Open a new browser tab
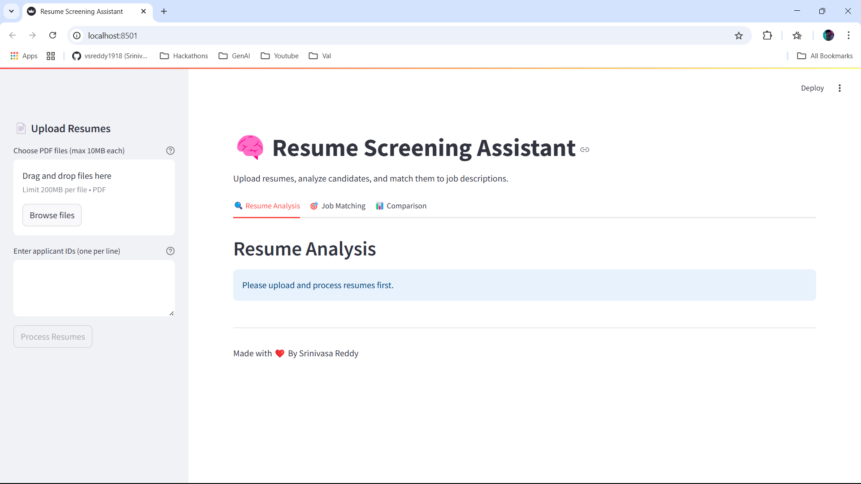This screenshot has width=861, height=484. pyautogui.click(x=164, y=11)
